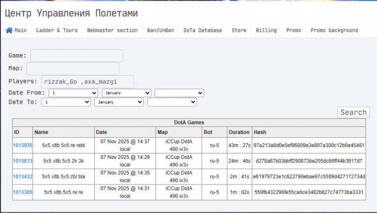Image resolution: width=377 pixels, height=213 pixels.
Task: Open the Date From day dropdown
Action: tap(73, 93)
